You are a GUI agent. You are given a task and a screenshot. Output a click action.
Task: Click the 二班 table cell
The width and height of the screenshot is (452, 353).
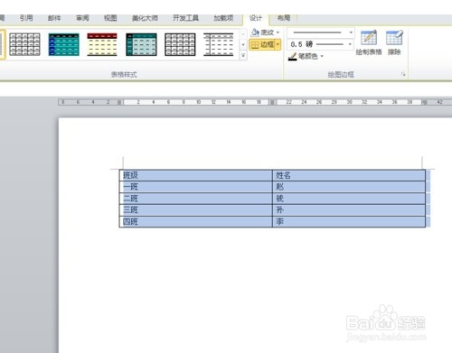click(196, 199)
